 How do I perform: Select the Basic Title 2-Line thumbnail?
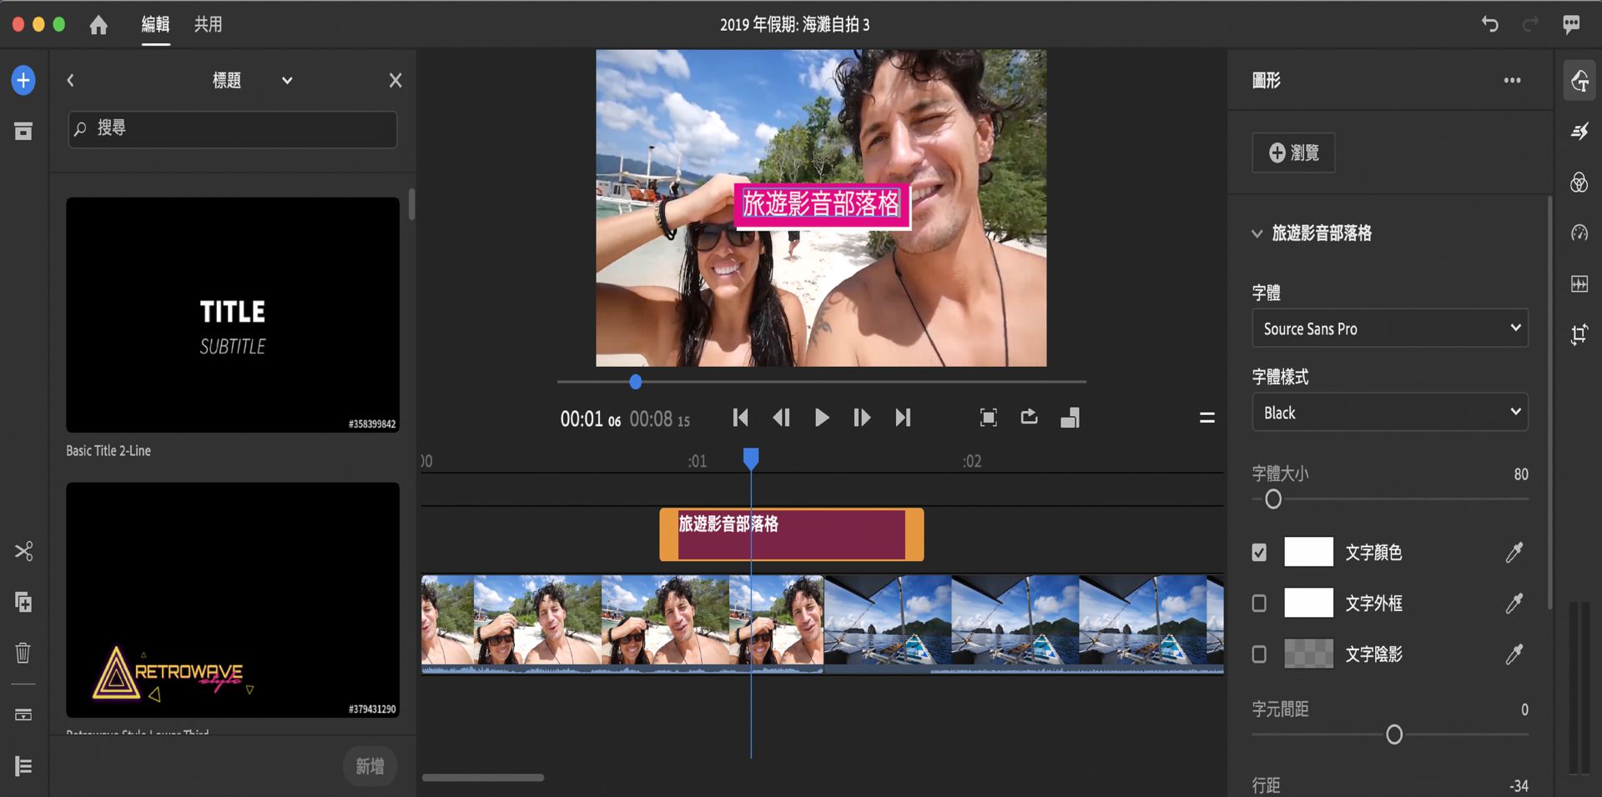coord(233,314)
